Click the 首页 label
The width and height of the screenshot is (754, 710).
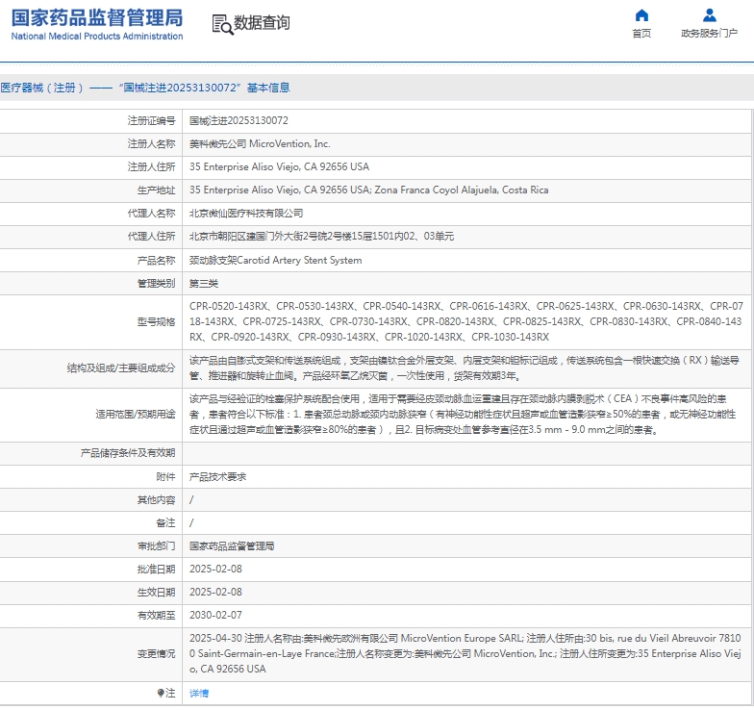[x=641, y=33]
